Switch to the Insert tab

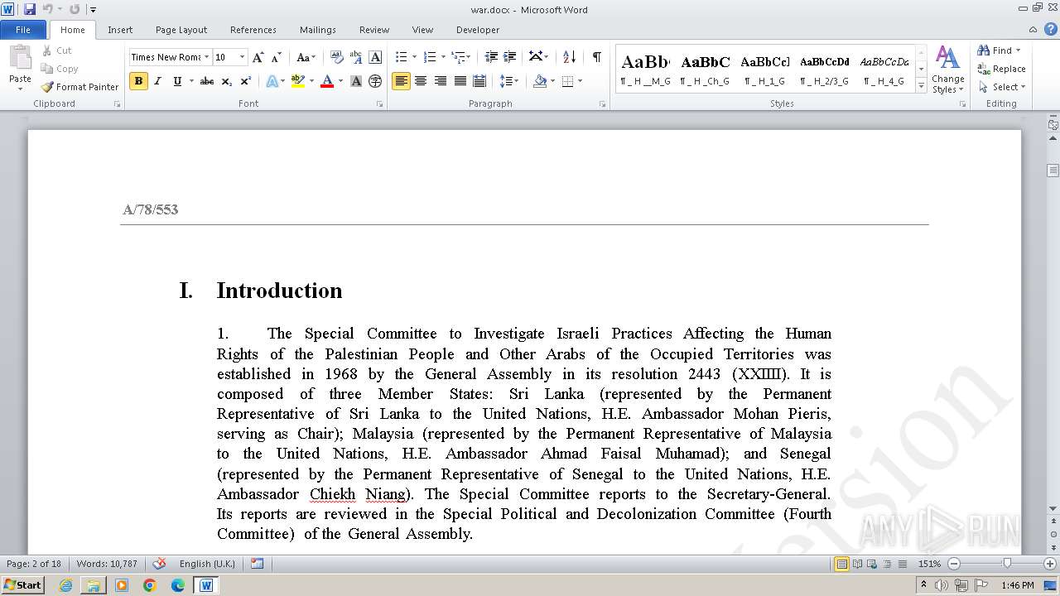120,30
